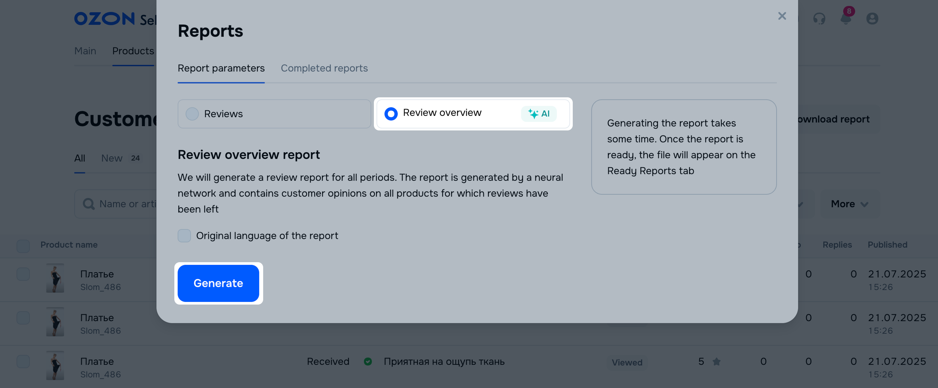Viewport: 938px width, 388px height.
Task: Tick the select-all checkbox in table header
Action: [23, 246]
